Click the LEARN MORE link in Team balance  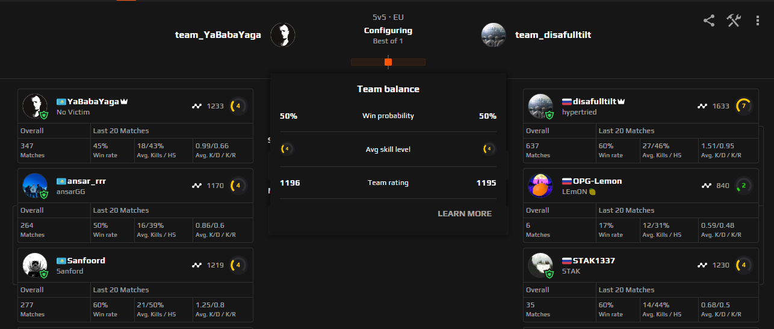coord(464,213)
